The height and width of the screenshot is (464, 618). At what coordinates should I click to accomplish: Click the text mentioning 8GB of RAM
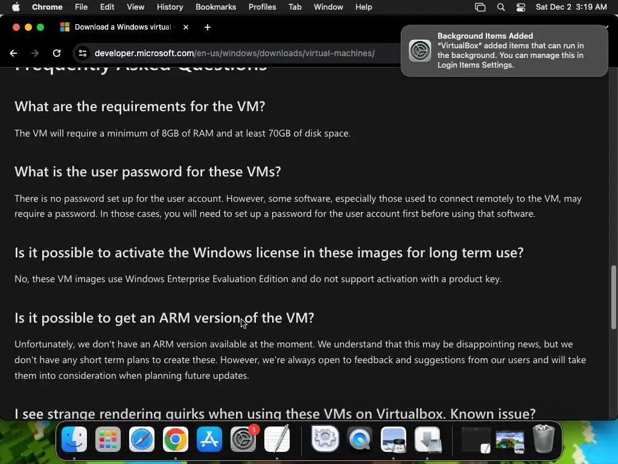pos(182,134)
